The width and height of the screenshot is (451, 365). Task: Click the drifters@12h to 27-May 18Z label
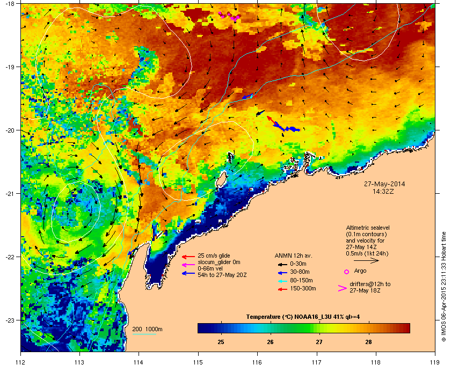click(370, 287)
